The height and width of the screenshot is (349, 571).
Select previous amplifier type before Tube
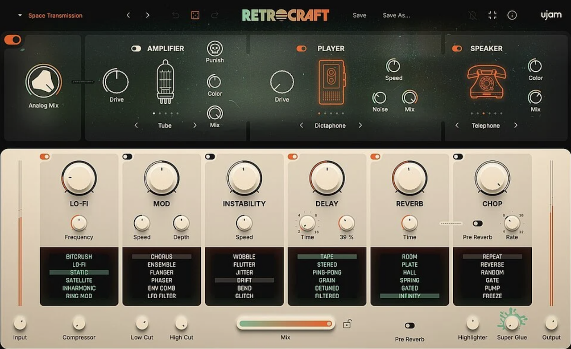136,126
